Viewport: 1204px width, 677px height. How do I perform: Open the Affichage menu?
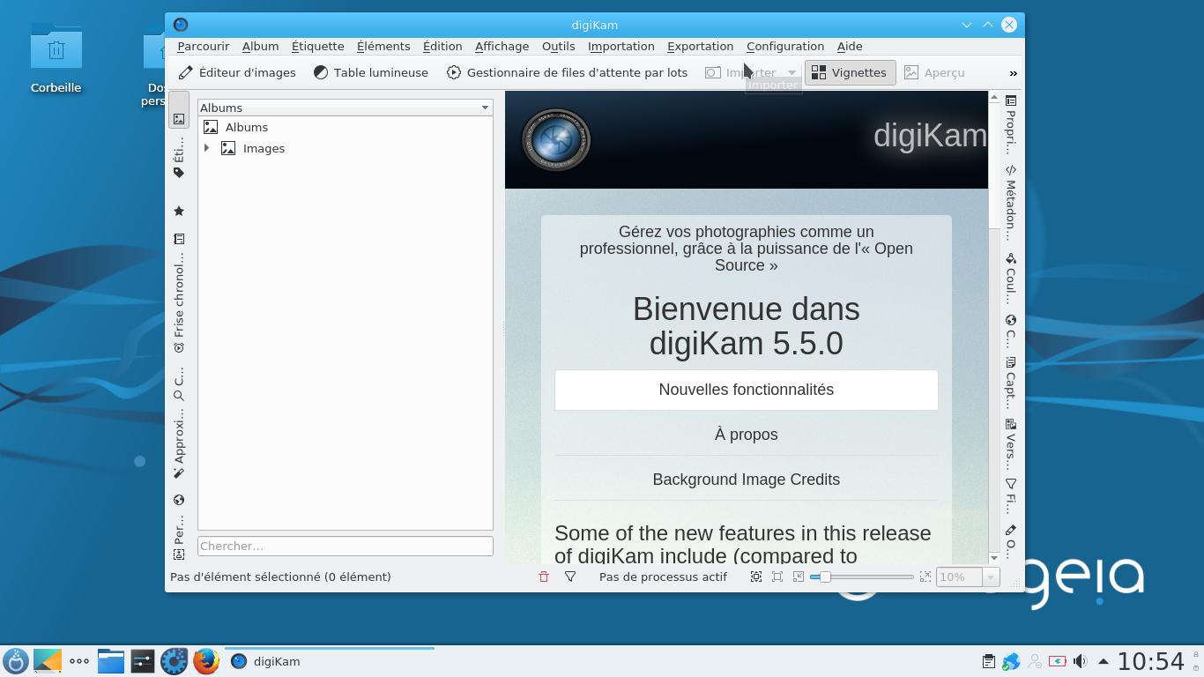502,46
